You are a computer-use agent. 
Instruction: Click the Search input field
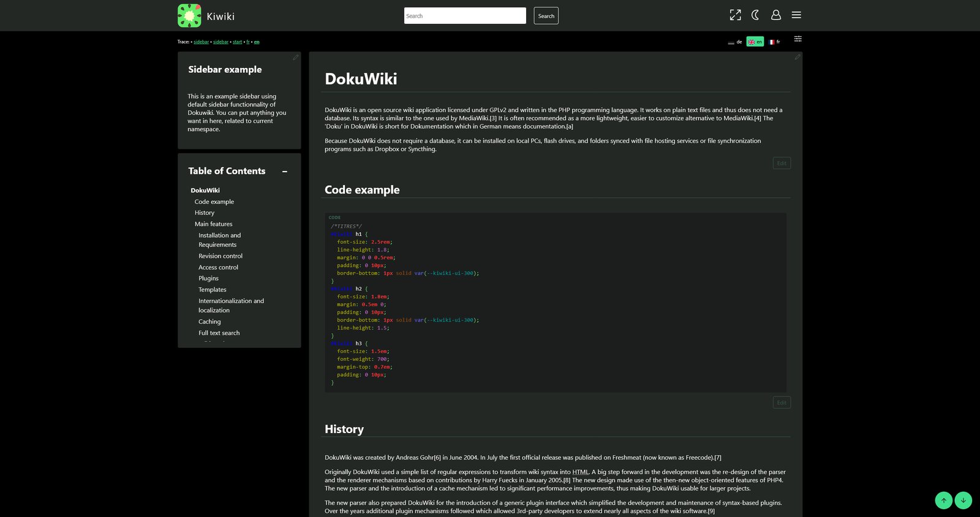coord(465,16)
